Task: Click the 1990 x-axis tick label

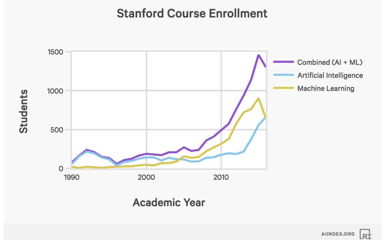Action: tap(72, 178)
